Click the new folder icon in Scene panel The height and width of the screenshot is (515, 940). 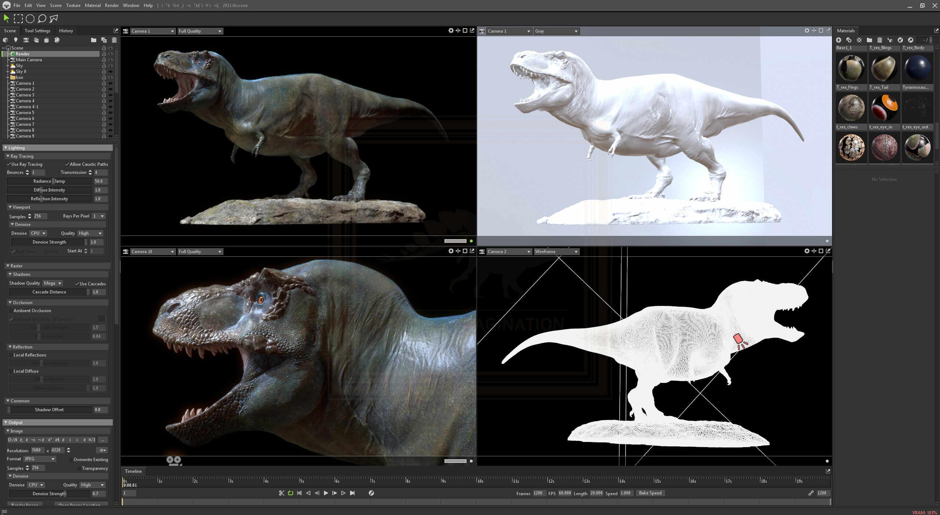(94, 40)
